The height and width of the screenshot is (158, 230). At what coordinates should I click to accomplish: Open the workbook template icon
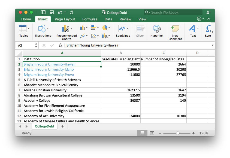click(43, 12)
